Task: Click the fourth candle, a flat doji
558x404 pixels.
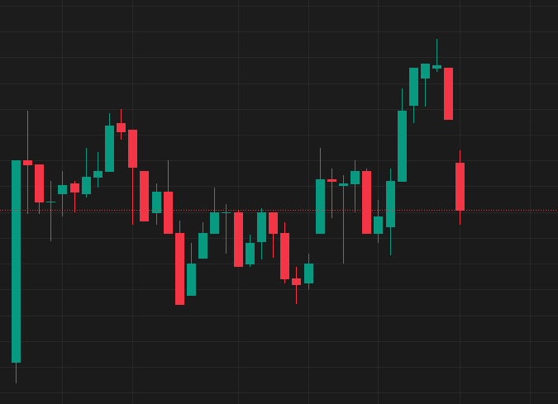Action: click(x=50, y=202)
